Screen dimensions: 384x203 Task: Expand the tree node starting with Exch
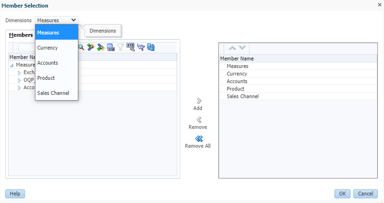19,73
